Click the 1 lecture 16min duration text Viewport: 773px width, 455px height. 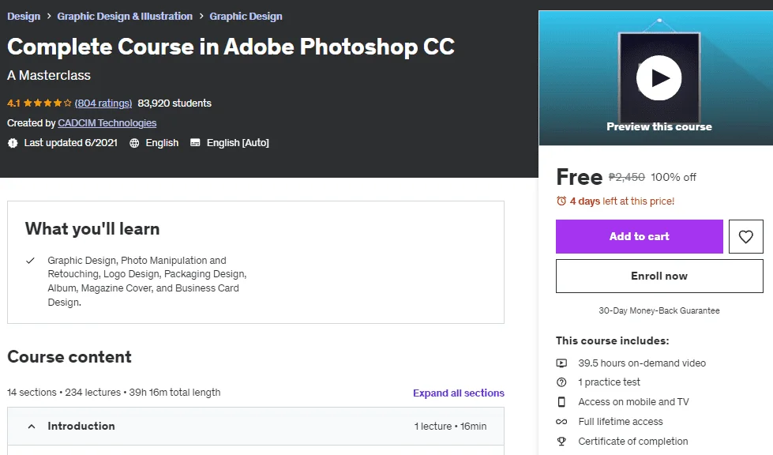(x=450, y=427)
